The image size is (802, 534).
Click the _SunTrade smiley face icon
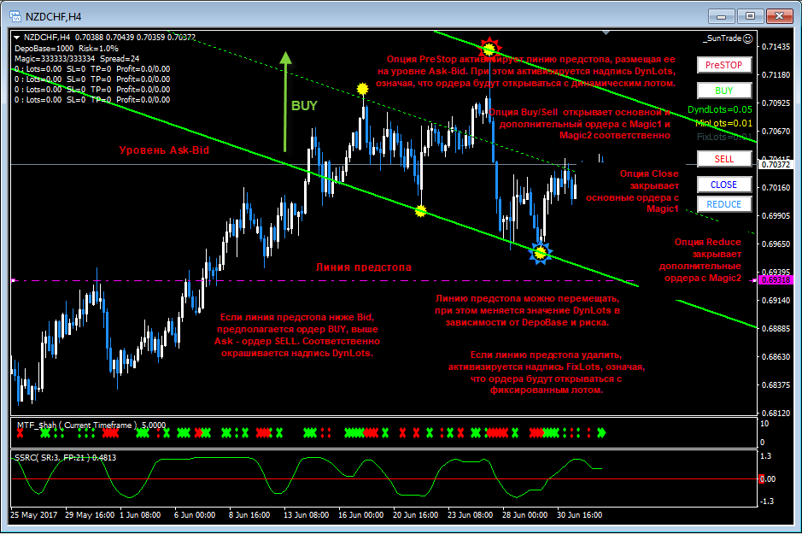pos(748,38)
